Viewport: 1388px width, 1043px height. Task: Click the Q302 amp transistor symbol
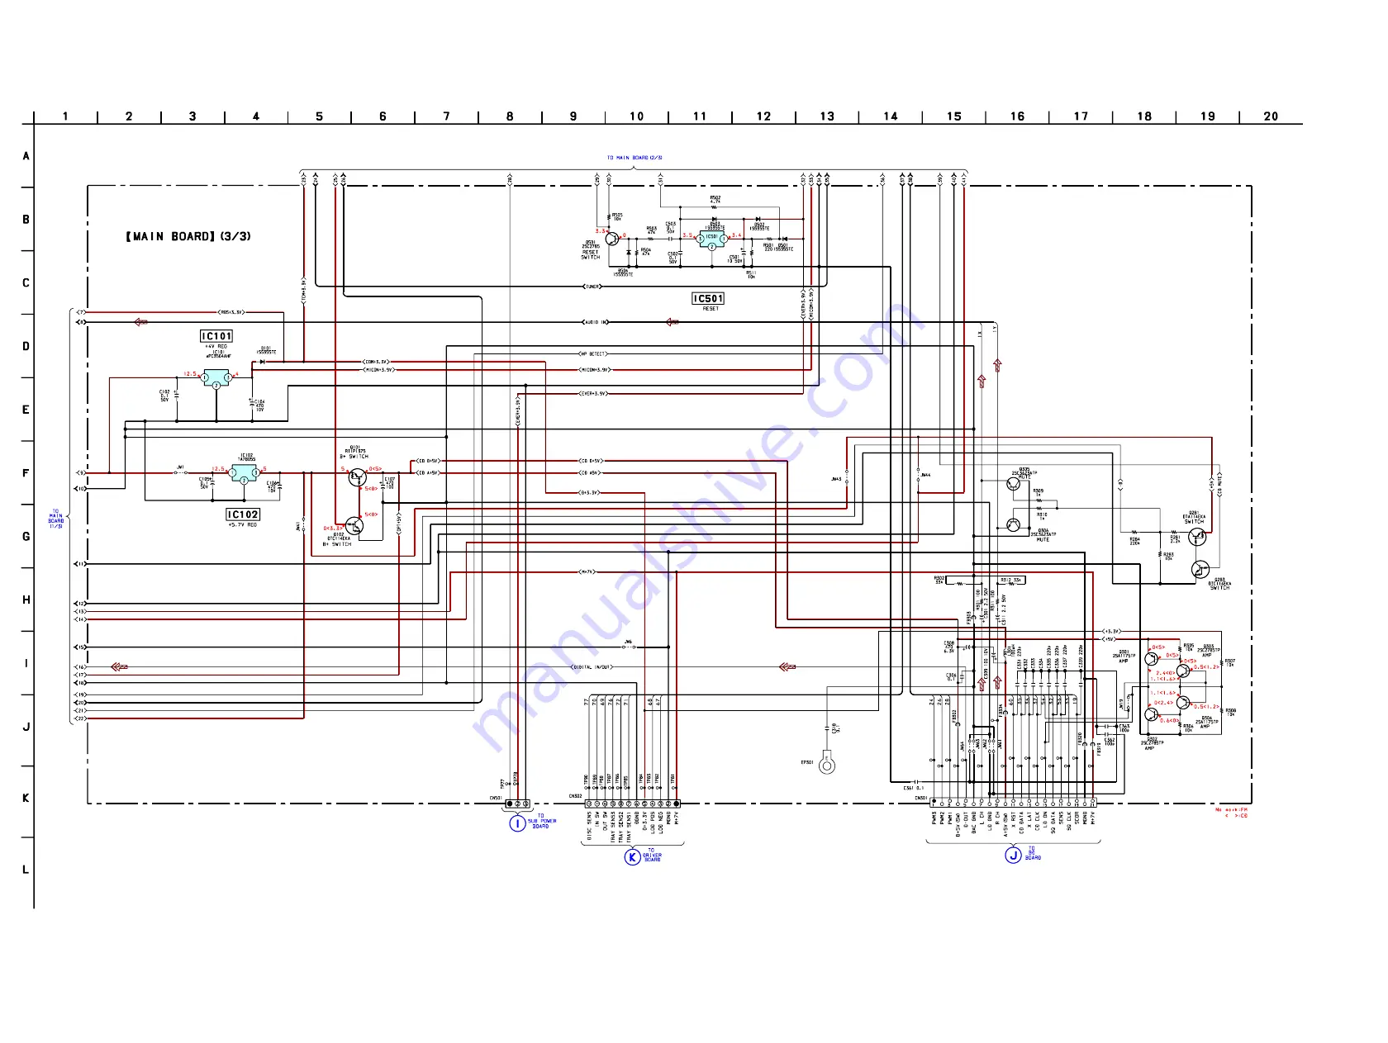(1152, 714)
